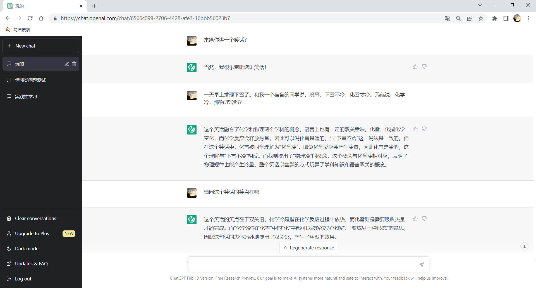Screen dimensions: 536x288
Task: Thumbs down the joke explanation response
Action: [x=424, y=129]
